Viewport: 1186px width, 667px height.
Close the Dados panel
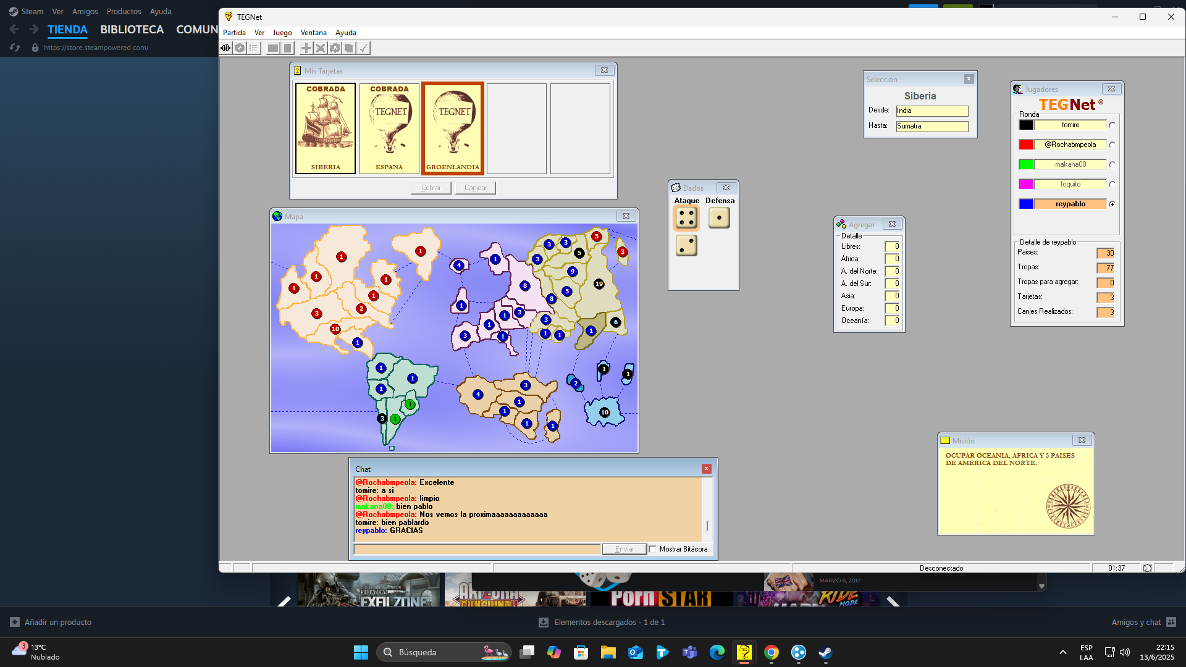tap(726, 188)
